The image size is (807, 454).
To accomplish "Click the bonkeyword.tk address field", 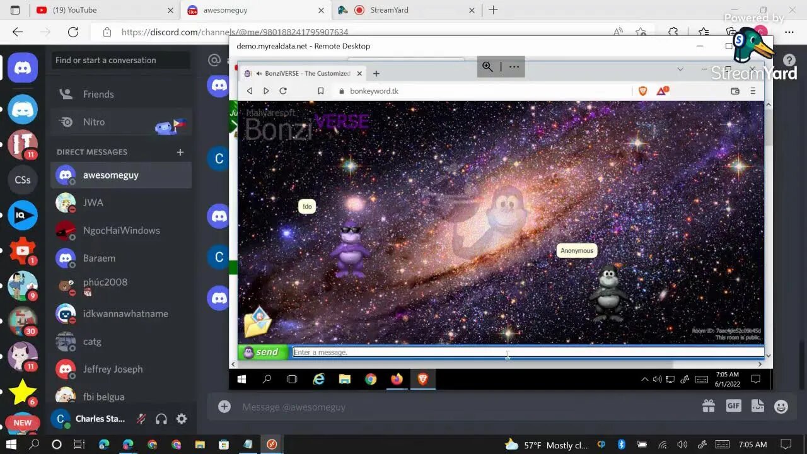I will click(482, 91).
